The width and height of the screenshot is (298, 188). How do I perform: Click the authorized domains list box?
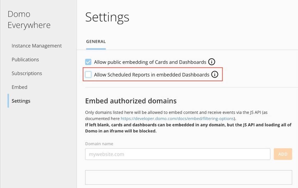pos(189,177)
